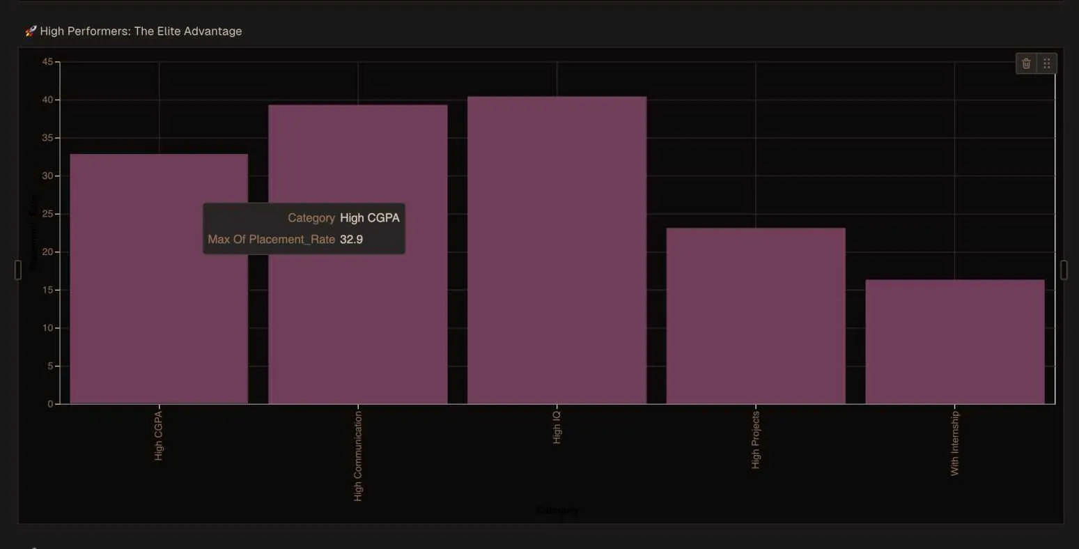Click the High Projects axis label

pyautogui.click(x=756, y=439)
